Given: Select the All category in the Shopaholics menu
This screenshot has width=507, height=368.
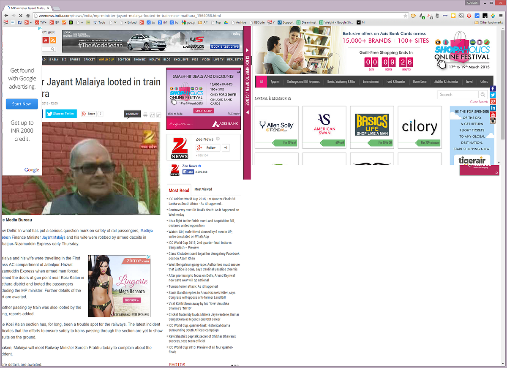Looking at the screenshot, I should 262,82.
